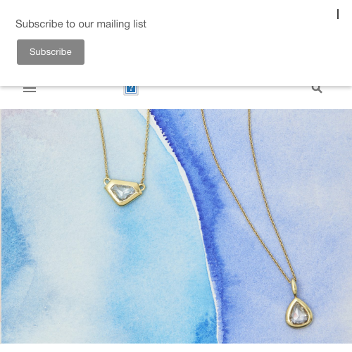Click the broken logo image placeholder

131,89
